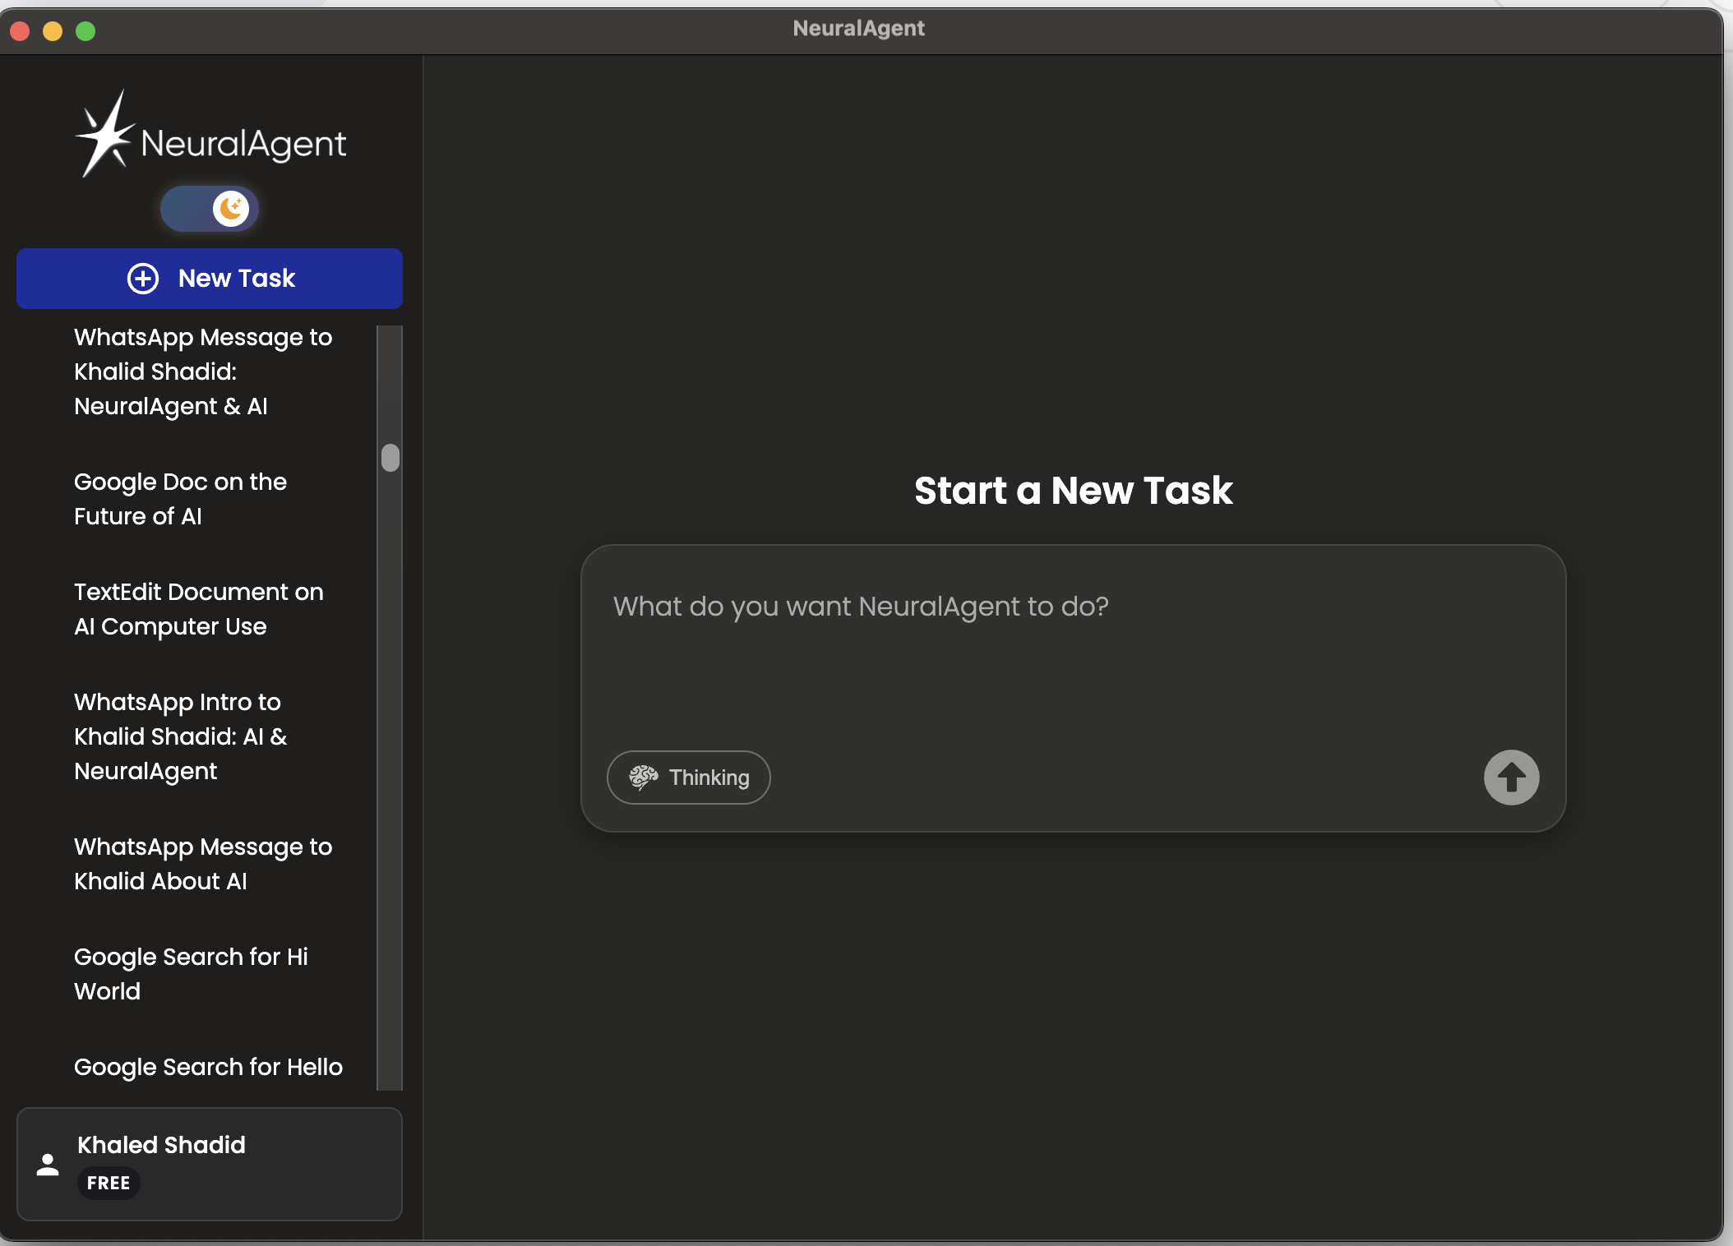Click the green fullscreen window button
The height and width of the screenshot is (1246, 1733).
(x=85, y=31)
